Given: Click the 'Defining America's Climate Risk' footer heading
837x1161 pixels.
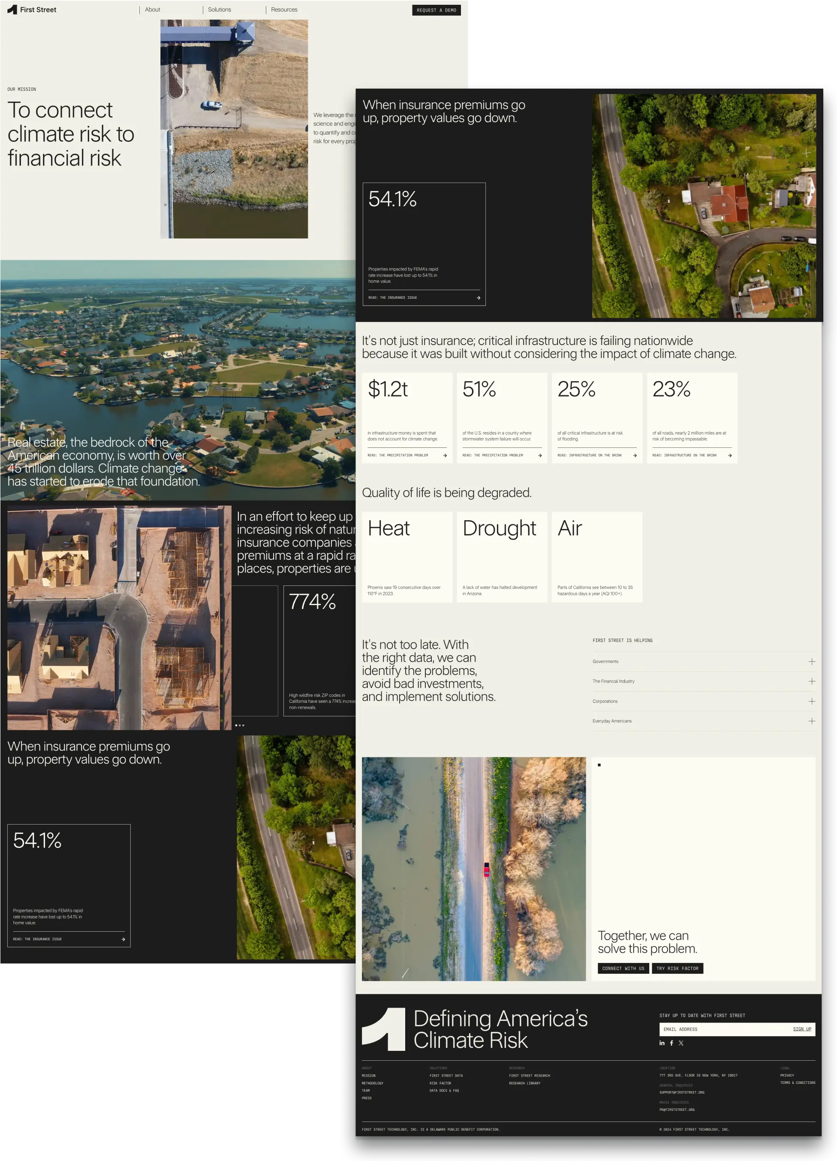Looking at the screenshot, I should pos(500,1029).
